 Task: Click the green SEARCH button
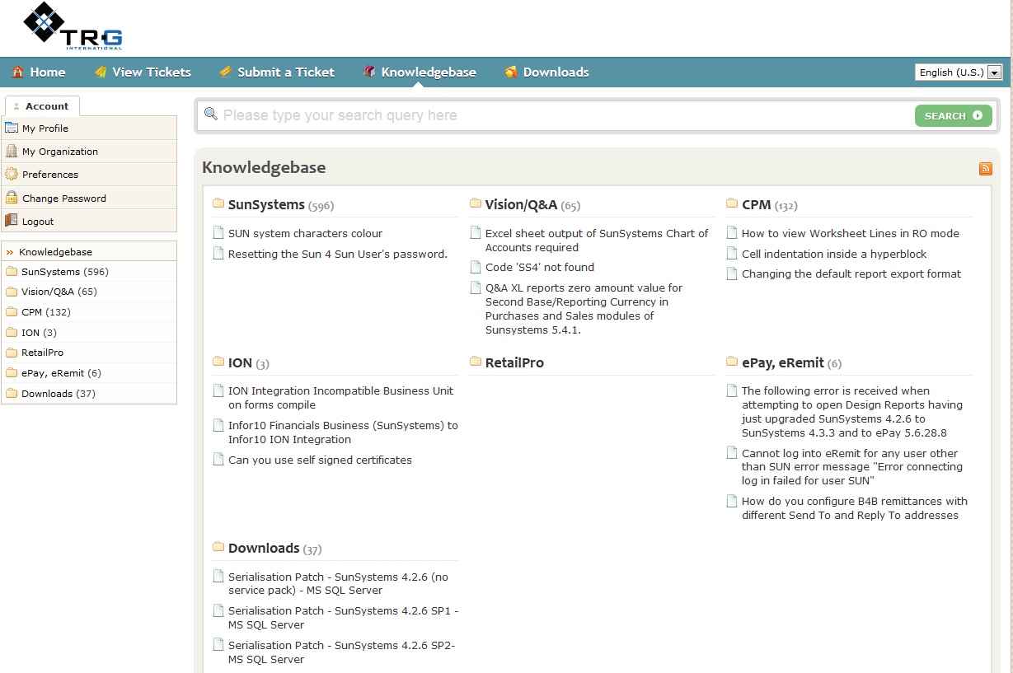[x=953, y=116]
